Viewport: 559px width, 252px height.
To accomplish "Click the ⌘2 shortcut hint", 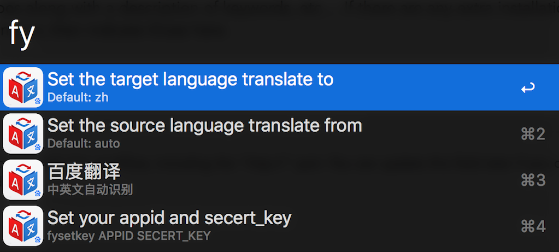I will tap(533, 134).
